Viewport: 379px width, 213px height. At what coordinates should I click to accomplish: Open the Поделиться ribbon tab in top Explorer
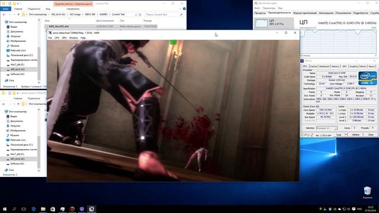34,9
